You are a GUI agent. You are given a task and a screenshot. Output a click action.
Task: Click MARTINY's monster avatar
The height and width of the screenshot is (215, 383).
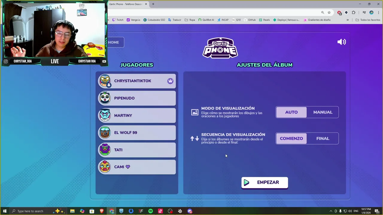[x=105, y=115]
